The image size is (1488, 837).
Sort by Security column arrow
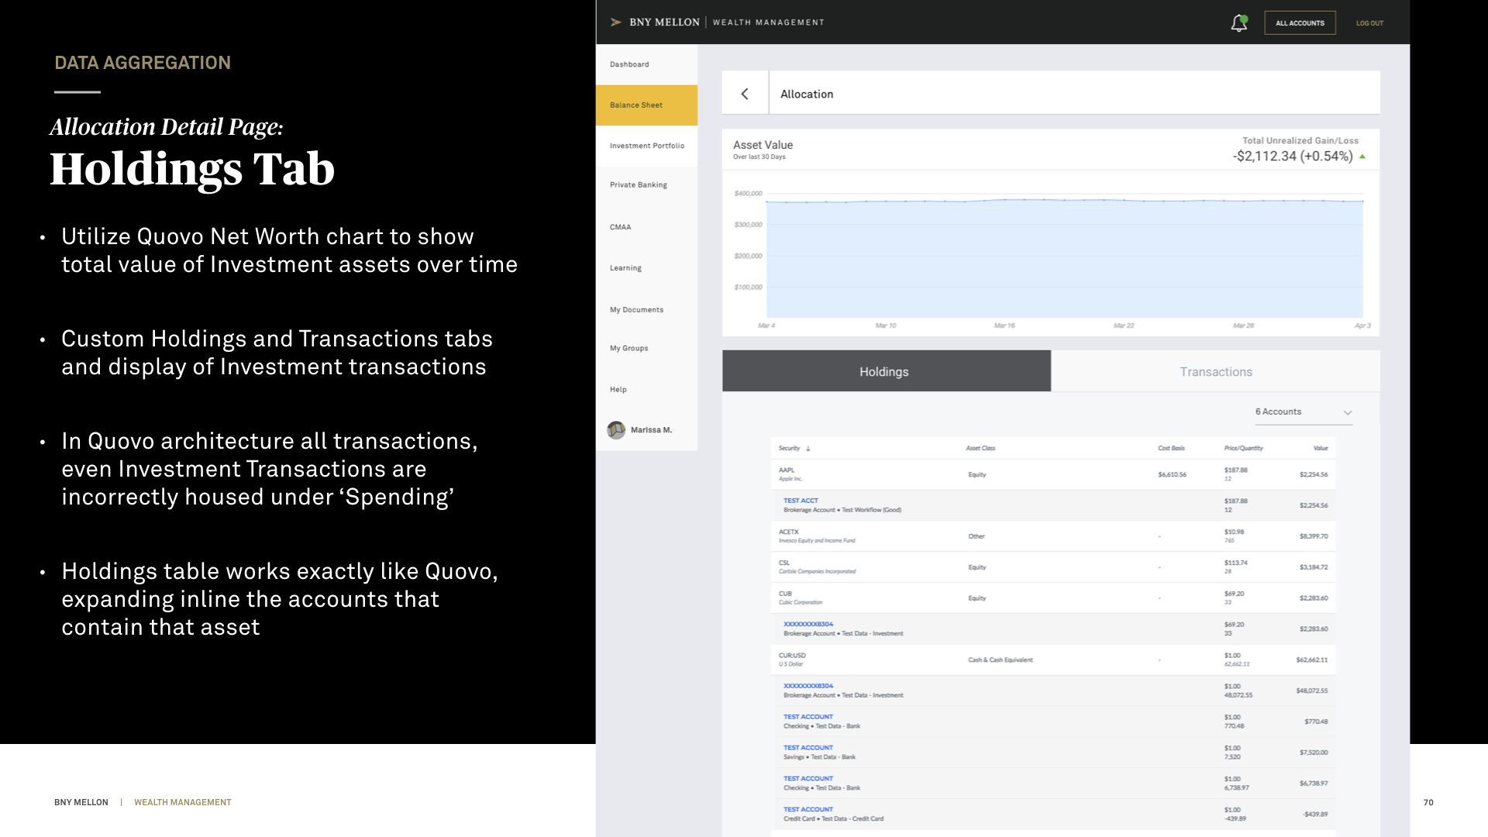click(808, 449)
